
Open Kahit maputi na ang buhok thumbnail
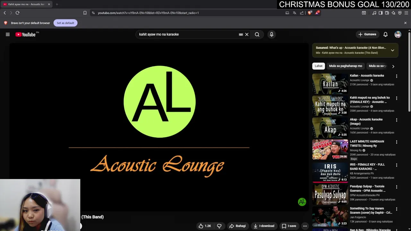click(x=330, y=106)
